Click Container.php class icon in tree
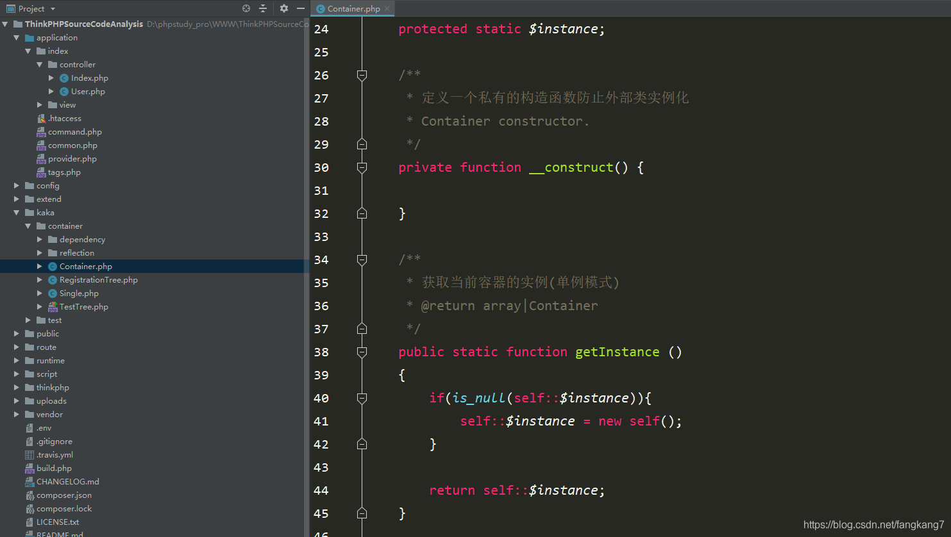The image size is (951, 537). click(x=53, y=267)
